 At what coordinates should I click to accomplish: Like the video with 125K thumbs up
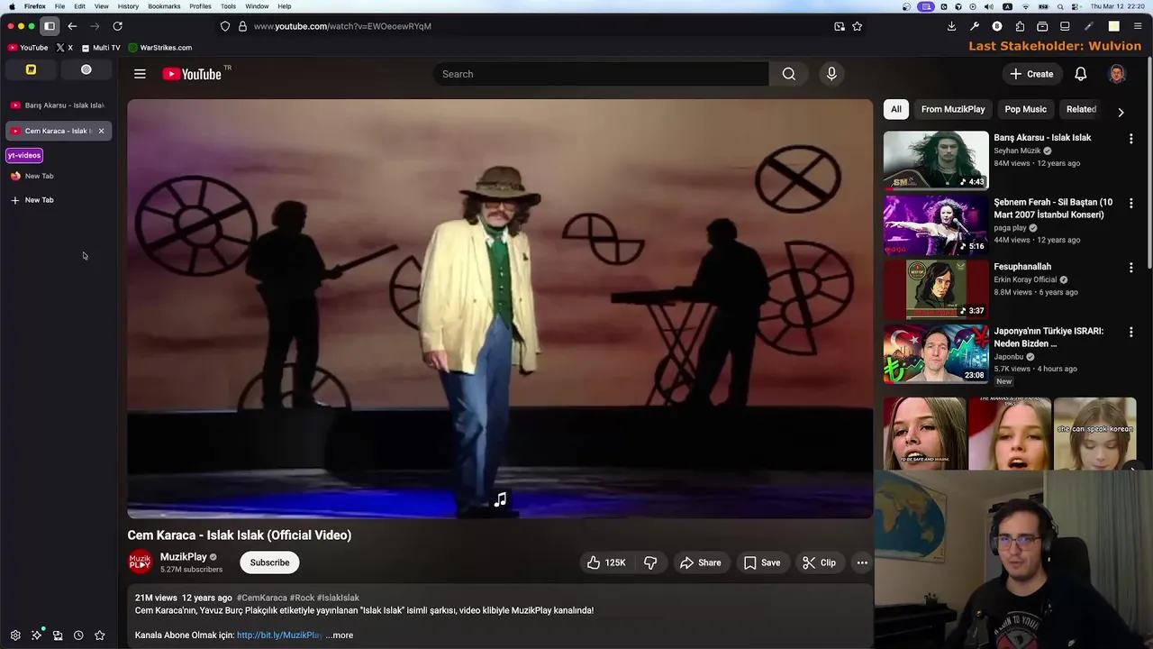point(606,562)
